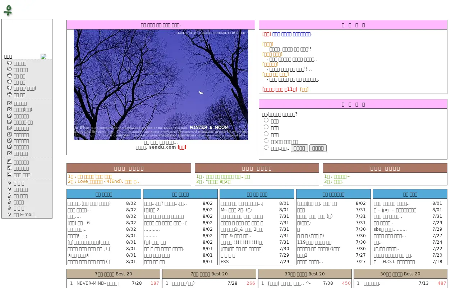Click the first microphone icon in the sidebar
Image resolution: width=460 pixels, height=288 pixels.
coord(9,183)
